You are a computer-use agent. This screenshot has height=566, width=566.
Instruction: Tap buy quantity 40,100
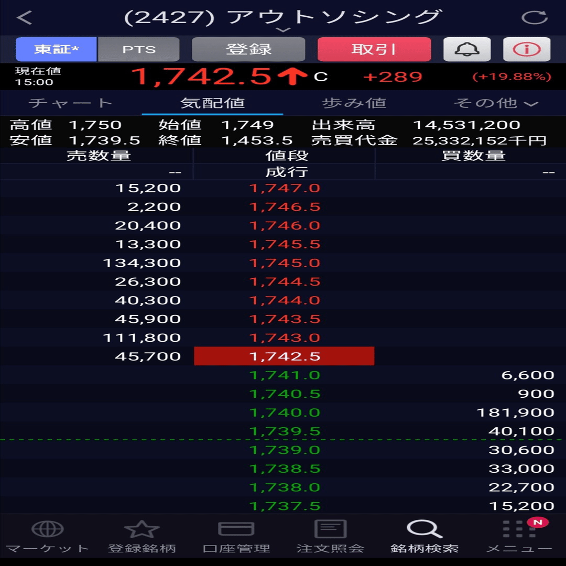(521, 431)
